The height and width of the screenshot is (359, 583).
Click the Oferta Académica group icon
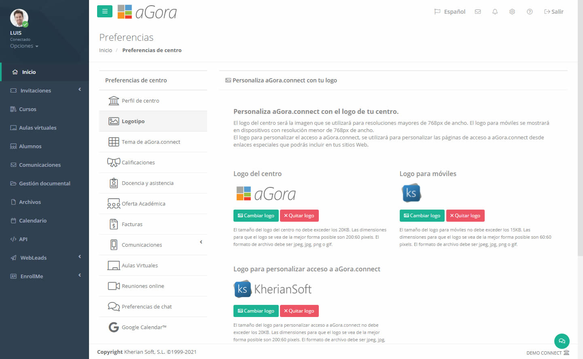point(114,204)
